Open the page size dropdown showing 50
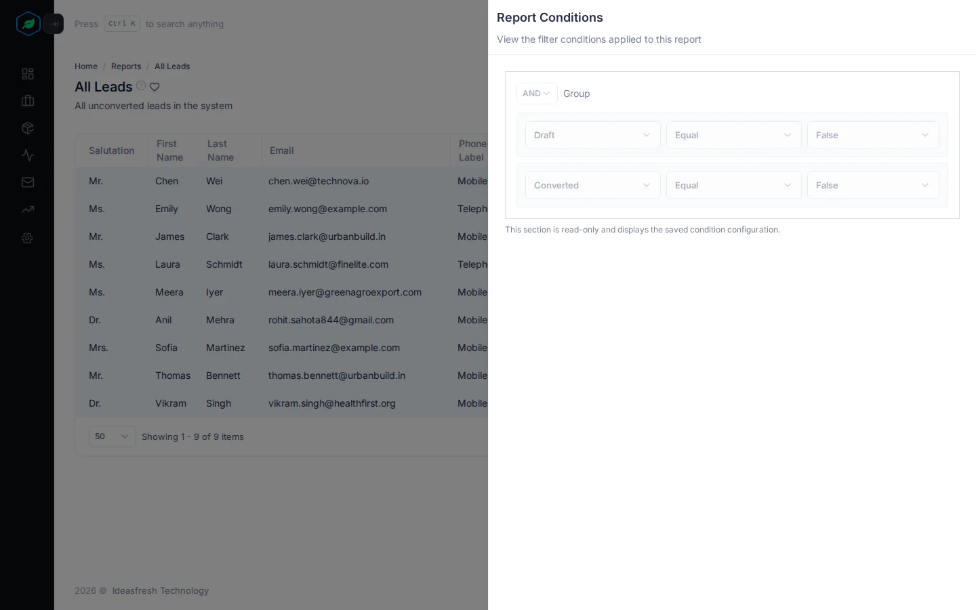 113,436
